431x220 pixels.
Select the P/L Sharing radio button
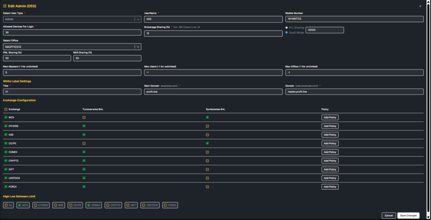coord(287,27)
